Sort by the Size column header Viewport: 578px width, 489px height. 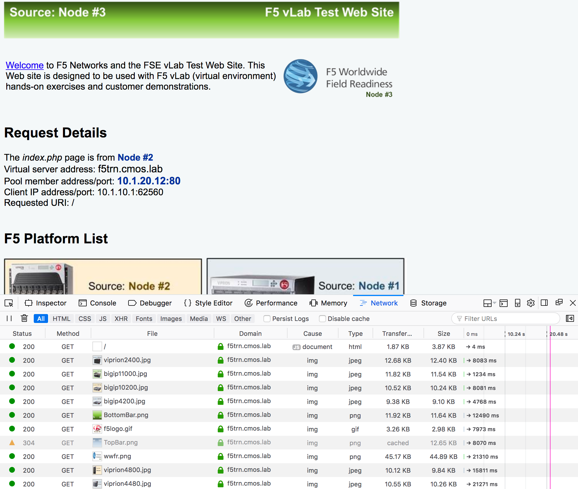[x=444, y=334]
